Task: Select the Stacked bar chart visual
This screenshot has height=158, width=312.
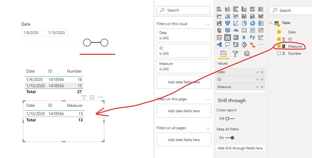Action: tap(219, 9)
